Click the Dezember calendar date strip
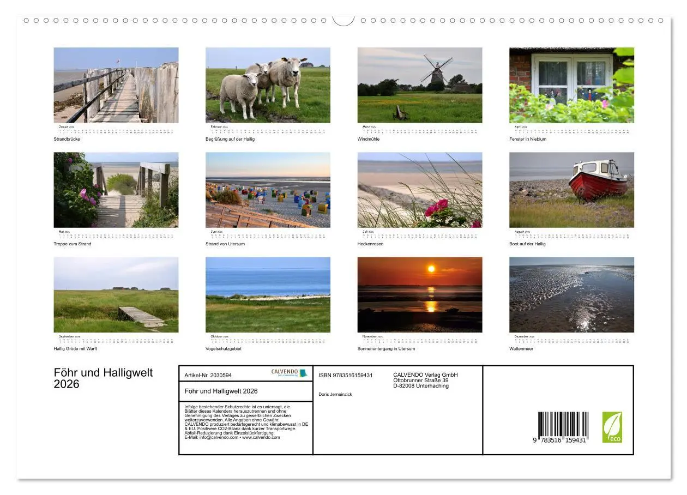 tap(572, 340)
